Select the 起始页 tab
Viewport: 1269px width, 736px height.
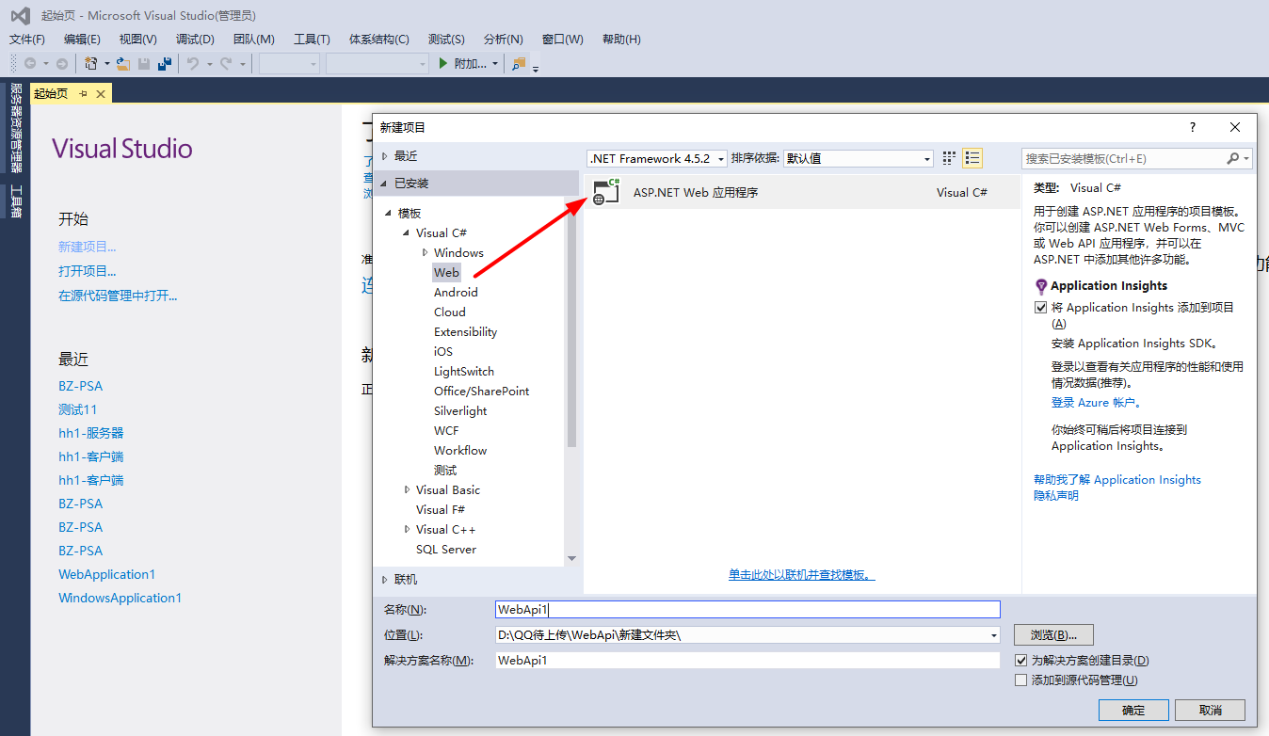(x=49, y=92)
